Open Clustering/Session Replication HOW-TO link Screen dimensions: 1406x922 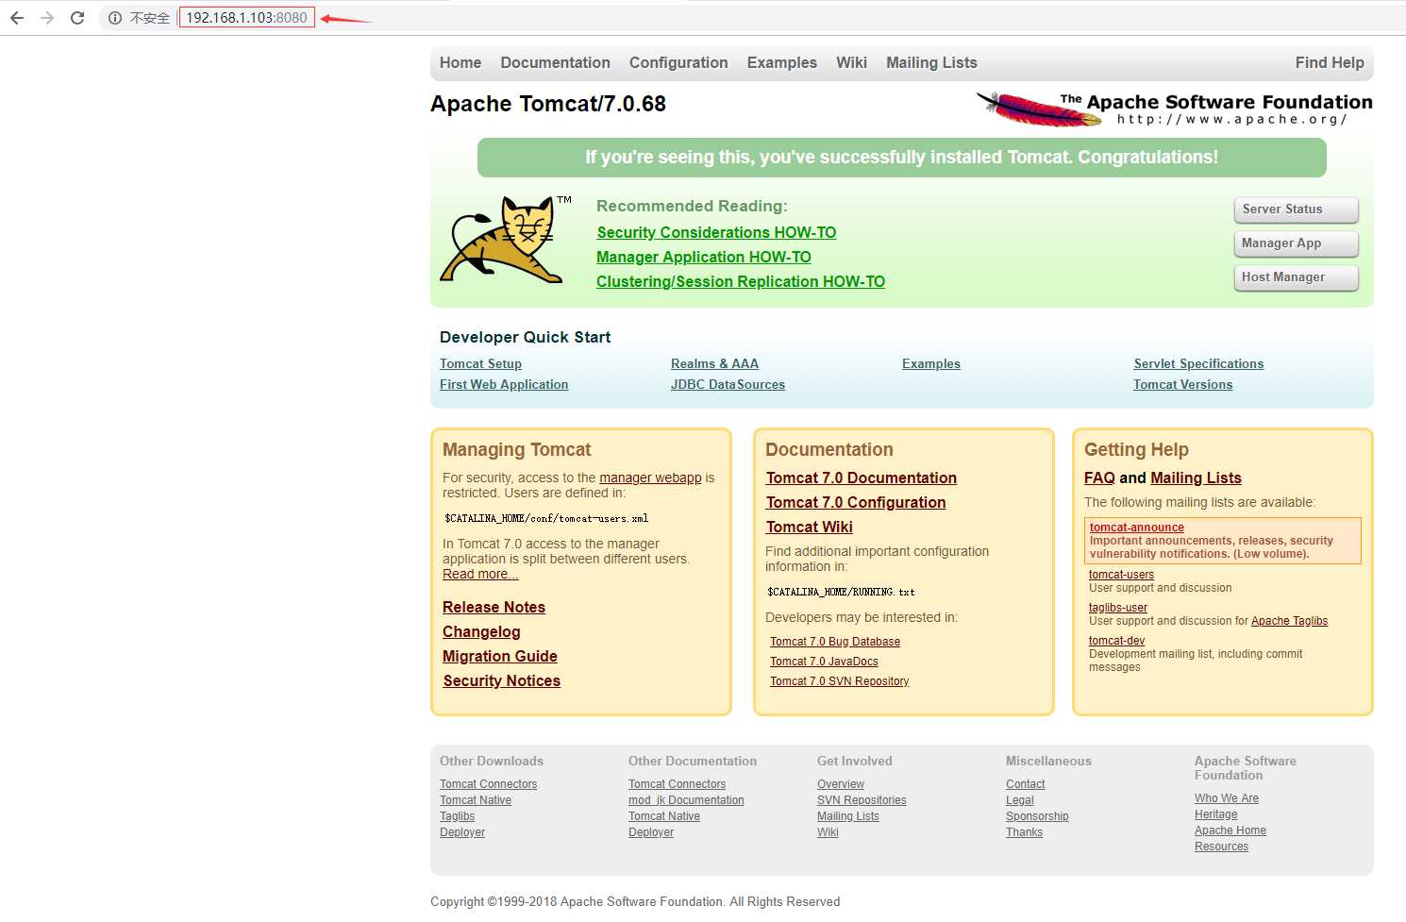tap(741, 281)
